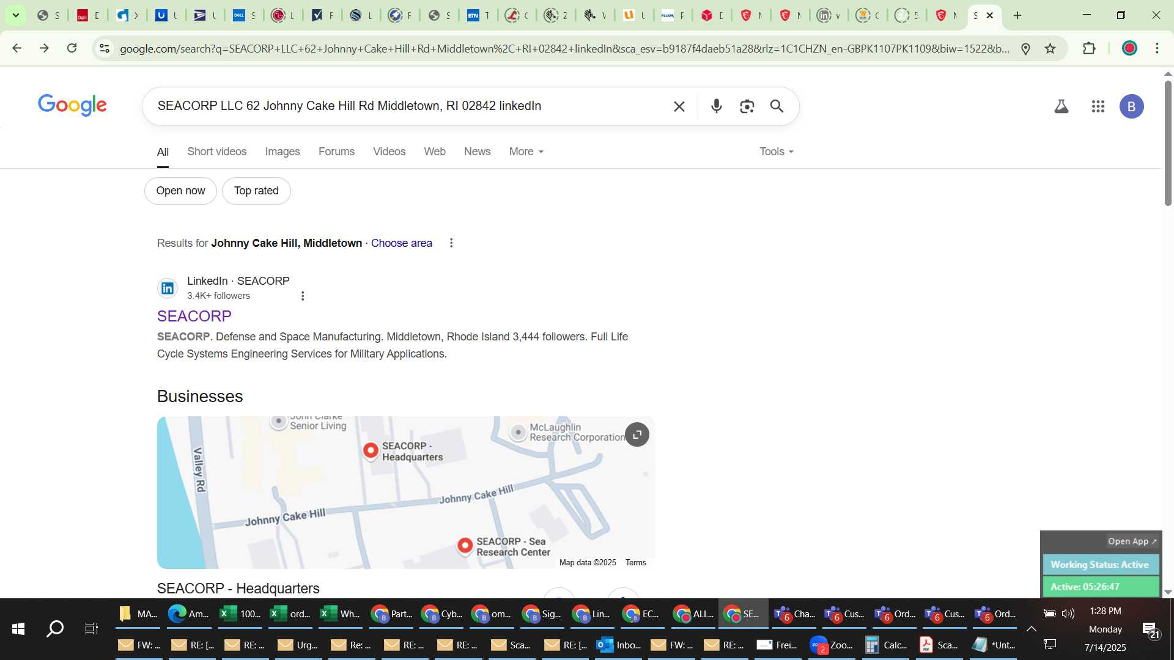Expand the Tools dropdown
Viewport: 1174px width, 660px height.
777,152
